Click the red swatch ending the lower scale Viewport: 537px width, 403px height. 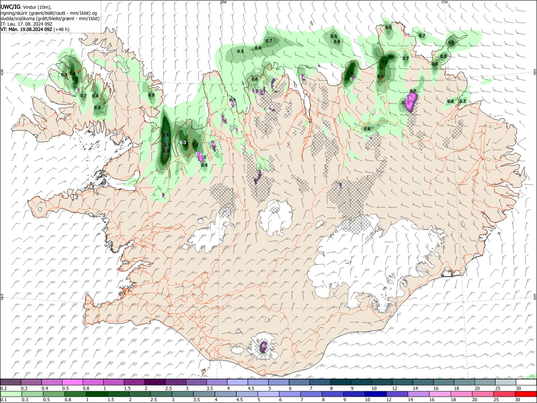coord(526,394)
